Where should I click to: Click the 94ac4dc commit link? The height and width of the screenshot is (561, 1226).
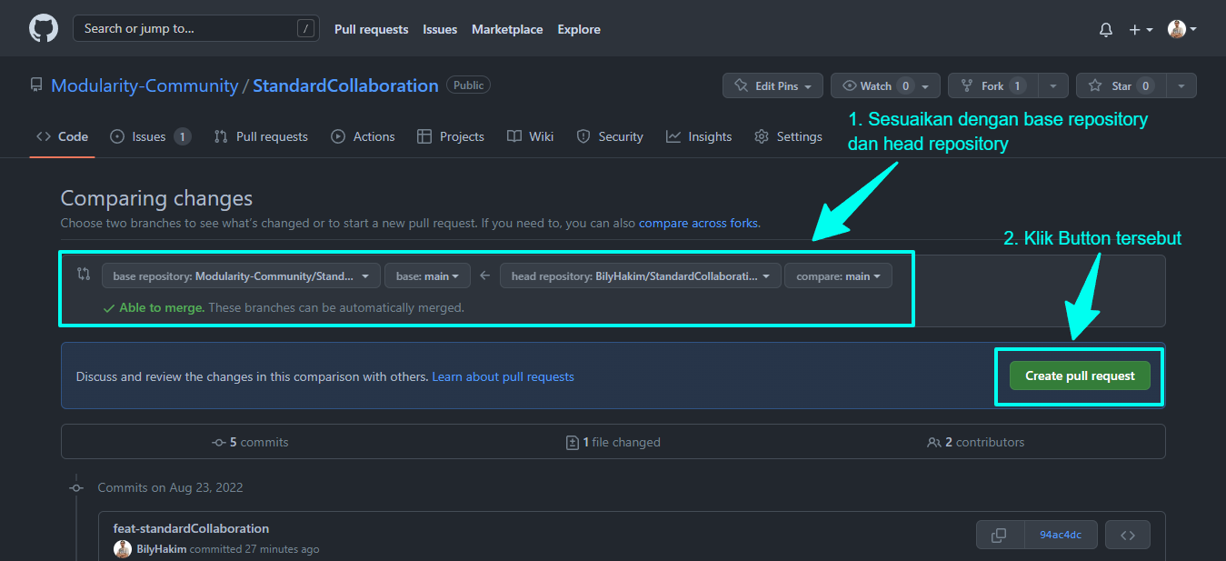[1060, 535]
